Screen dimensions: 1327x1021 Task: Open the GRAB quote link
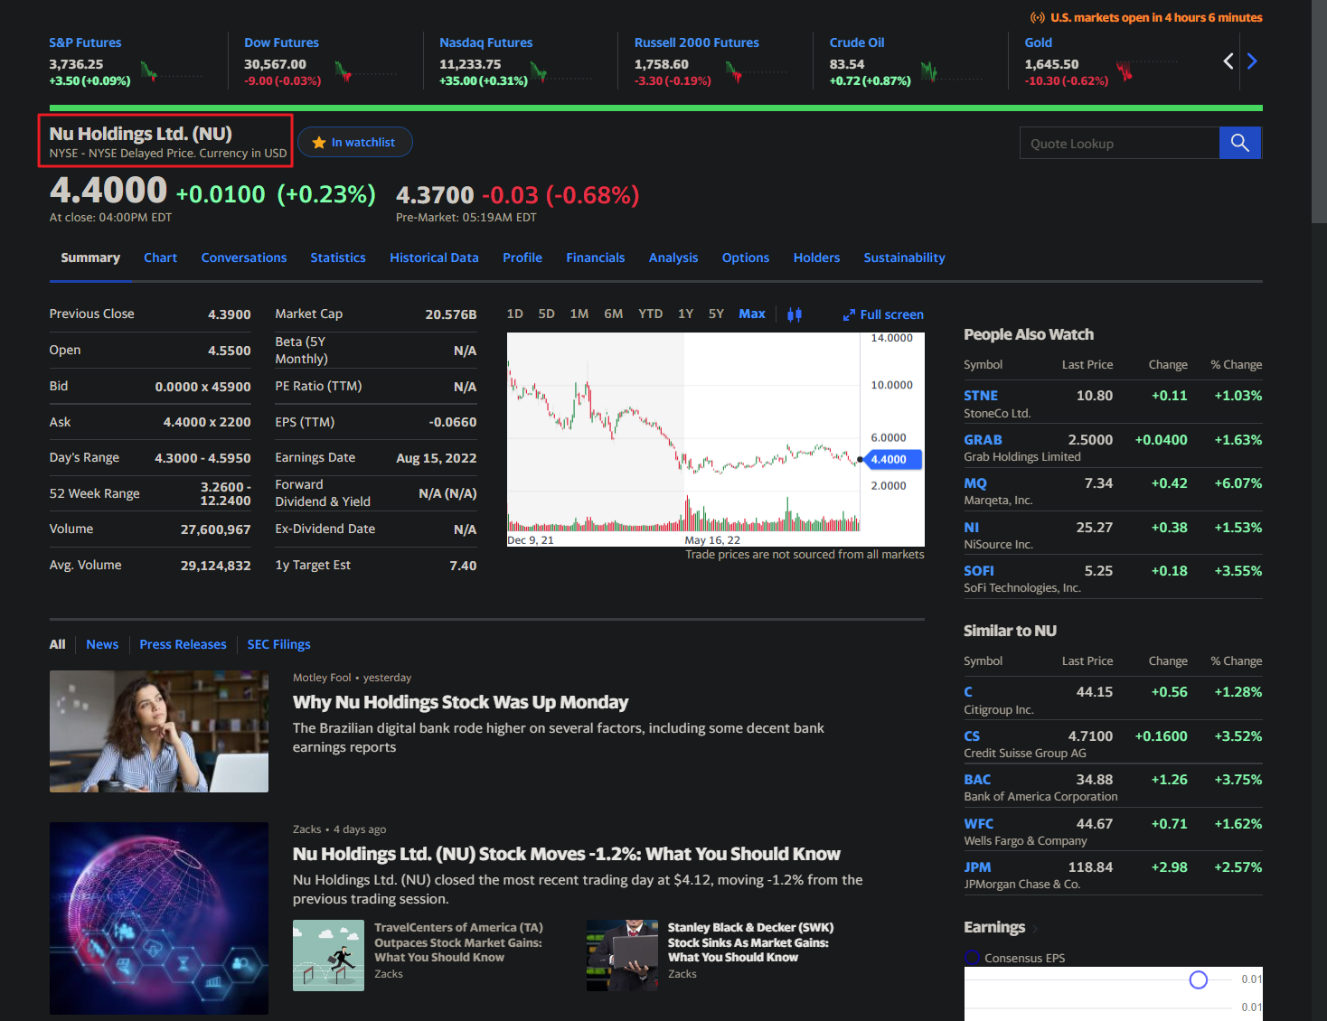983,440
